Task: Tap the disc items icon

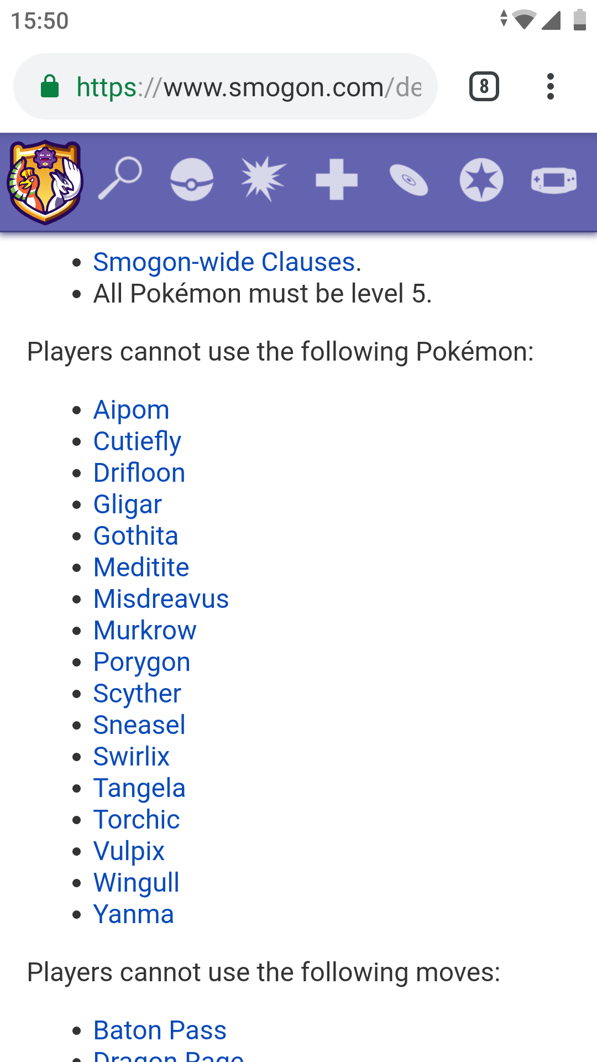Action: 409,180
